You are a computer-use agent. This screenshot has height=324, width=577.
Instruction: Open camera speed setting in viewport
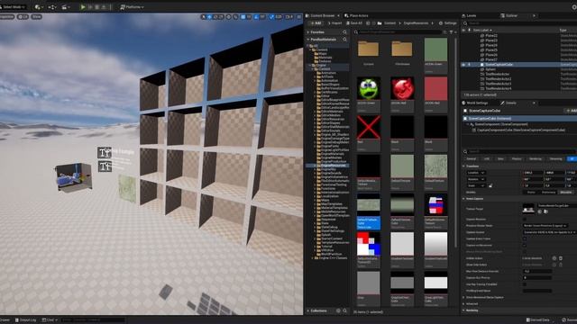(x=289, y=16)
